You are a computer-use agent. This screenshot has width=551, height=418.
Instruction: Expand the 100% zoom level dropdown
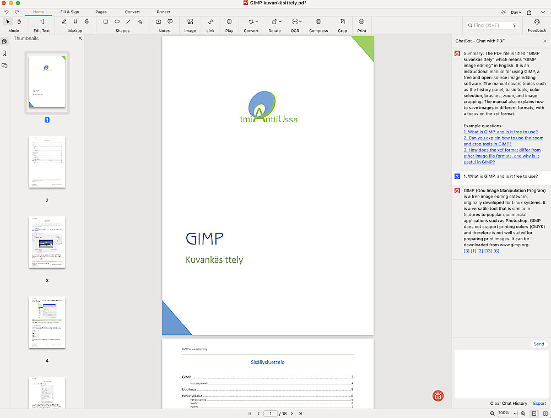coord(507,413)
